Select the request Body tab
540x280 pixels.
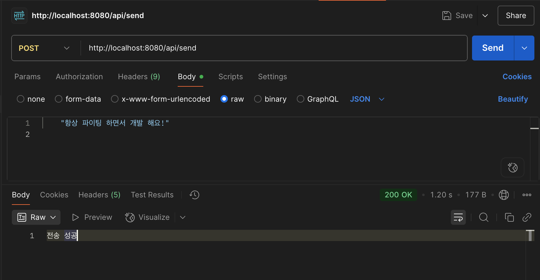coord(190,77)
